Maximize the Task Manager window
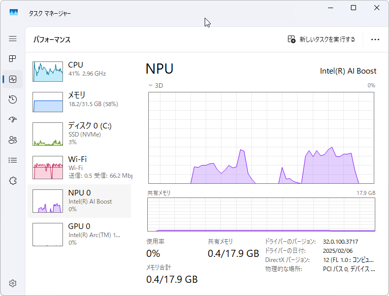The width and height of the screenshot is (389, 296). coord(353,8)
